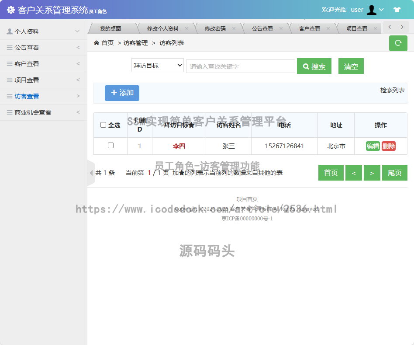
Task: Click previous page < button
Action: (354, 173)
